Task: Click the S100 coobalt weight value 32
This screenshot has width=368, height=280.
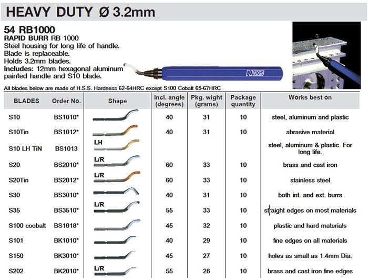Action: (206, 225)
